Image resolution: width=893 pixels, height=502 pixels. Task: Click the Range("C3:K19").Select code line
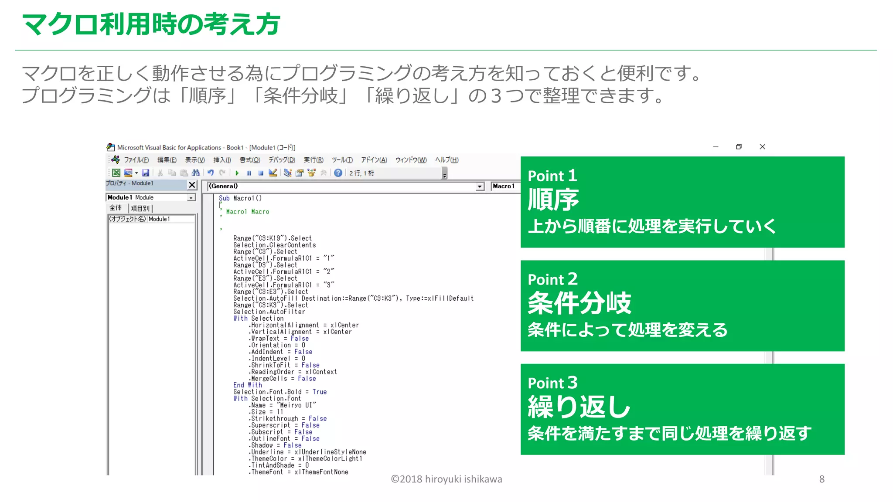coord(273,238)
